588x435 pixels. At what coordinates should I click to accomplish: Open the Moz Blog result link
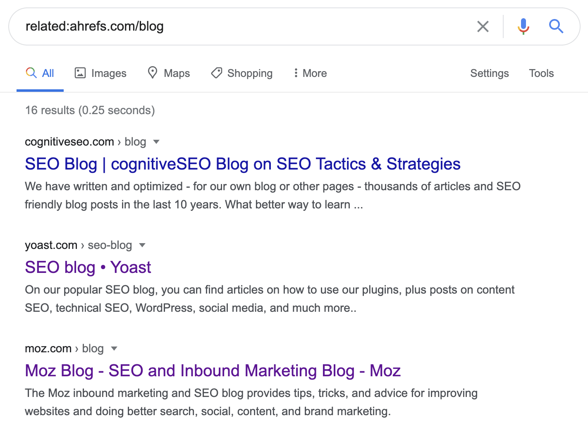coord(213,371)
